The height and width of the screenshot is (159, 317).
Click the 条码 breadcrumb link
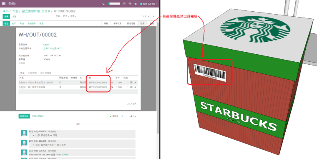pyautogui.click(x=5, y=11)
